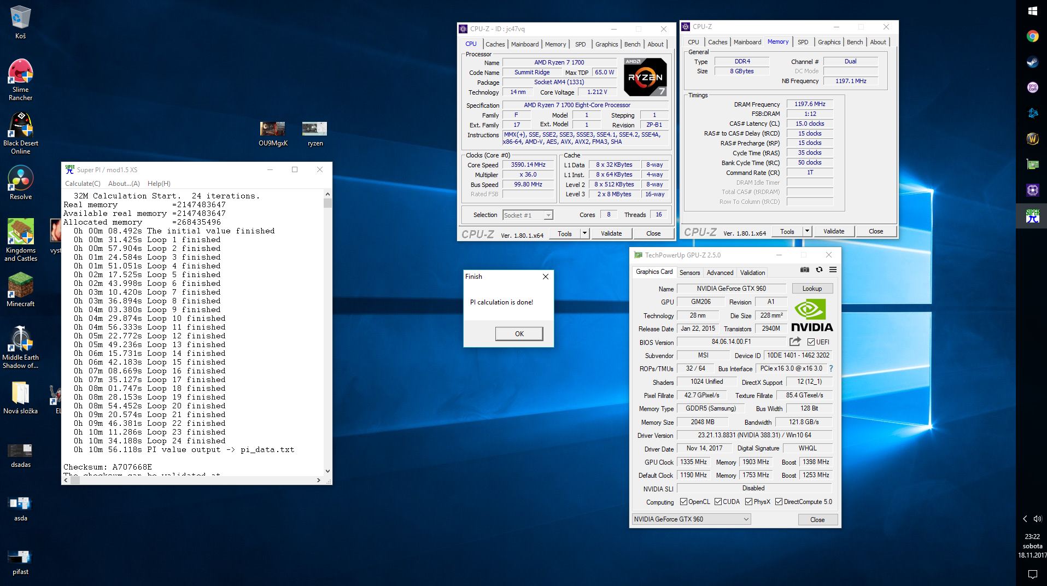The image size is (1047, 586).
Task: Open Battle.net from the taskbar
Action: pos(1032,113)
